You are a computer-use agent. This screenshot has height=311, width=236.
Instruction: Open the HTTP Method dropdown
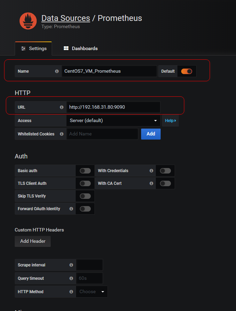coord(92,292)
